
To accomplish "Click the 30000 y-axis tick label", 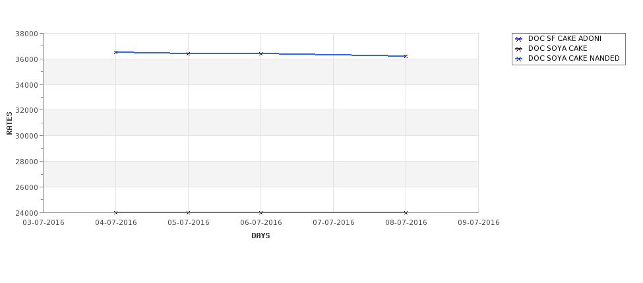I will tap(26, 136).
